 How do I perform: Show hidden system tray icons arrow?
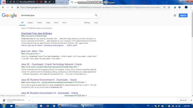coord(152,106)
